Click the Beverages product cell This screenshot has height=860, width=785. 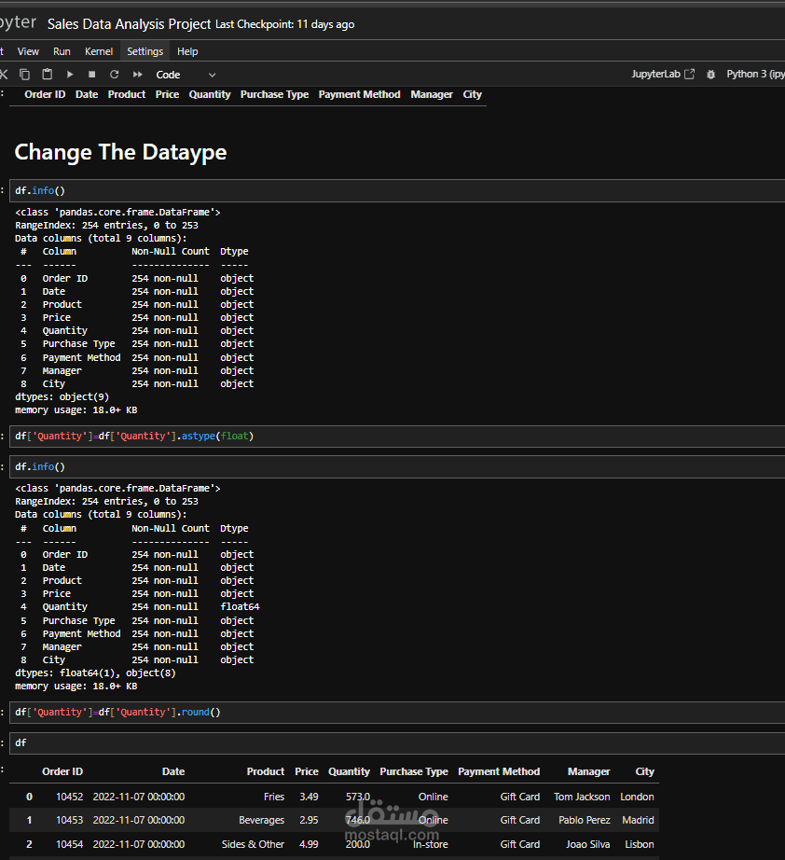[x=261, y=820]
